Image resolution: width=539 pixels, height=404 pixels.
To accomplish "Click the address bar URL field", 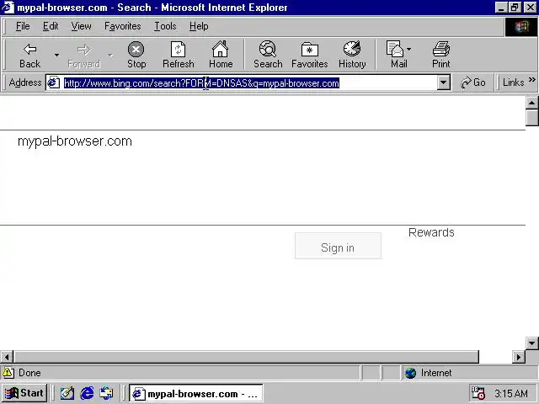I will coord(249,83).
